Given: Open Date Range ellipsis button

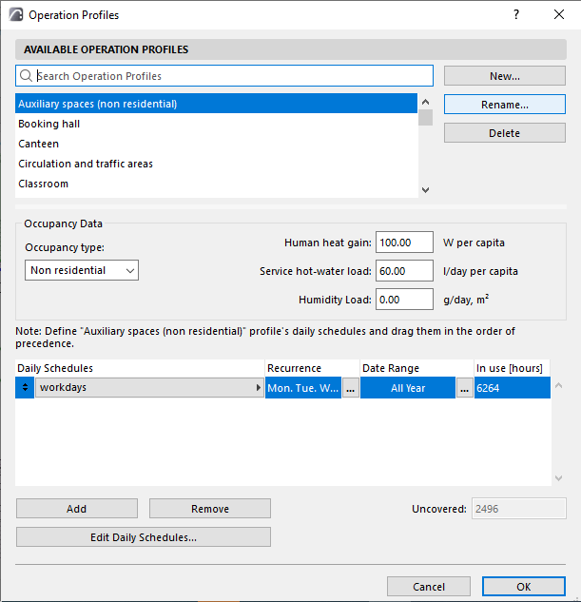Looking at the screenshot, I should tap(464, 388).
